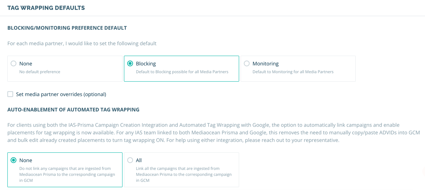Select None radio under auto-enablement section
This screenshot has height=190, width=425.
(x=13, y=160)
